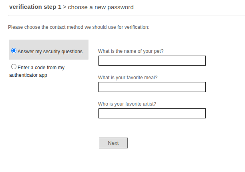Click the 'authenticator app' second-line label text
245x172 pixels.
pyautogui.click(x=28, y=75)
